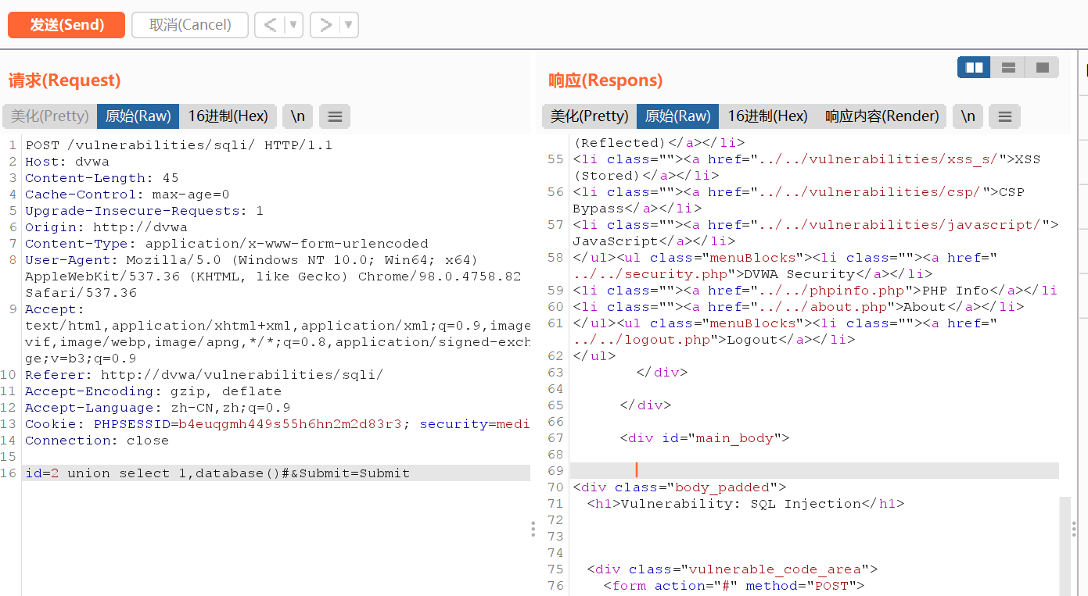Click response pane vertical scrollbar
The height and width of the screenshot is (596, 1088).
1065,546
